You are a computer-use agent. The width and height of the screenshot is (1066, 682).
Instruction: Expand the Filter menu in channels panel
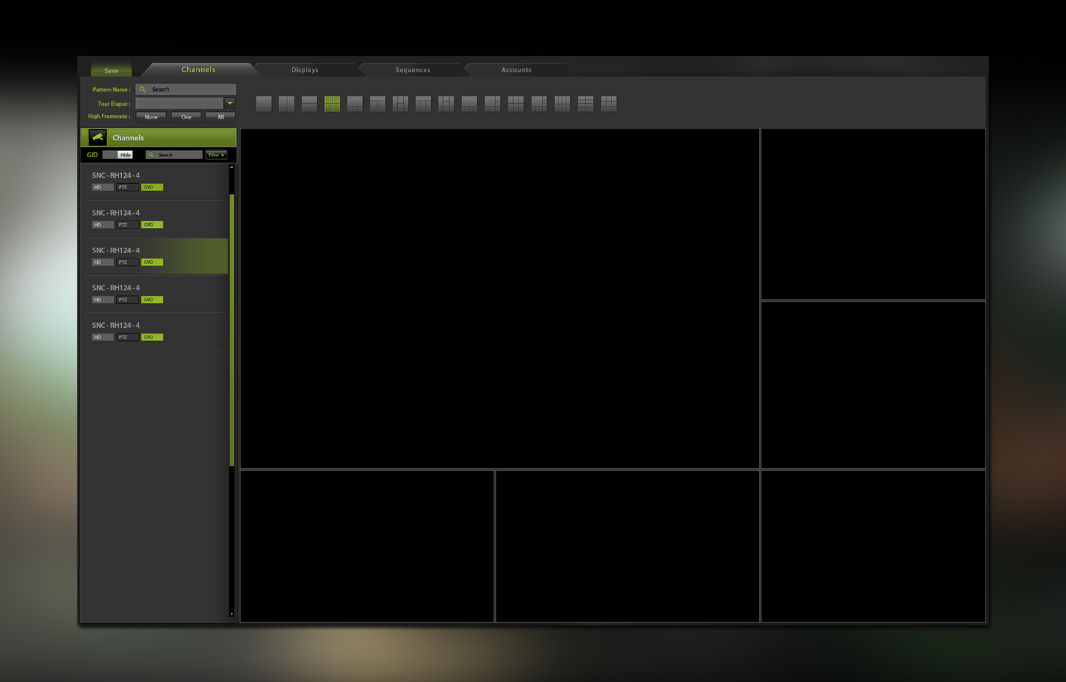[216, 155]
